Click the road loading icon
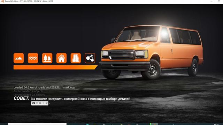Image resolution: width=223 pixels, height=125 pixels. (76, 58)
